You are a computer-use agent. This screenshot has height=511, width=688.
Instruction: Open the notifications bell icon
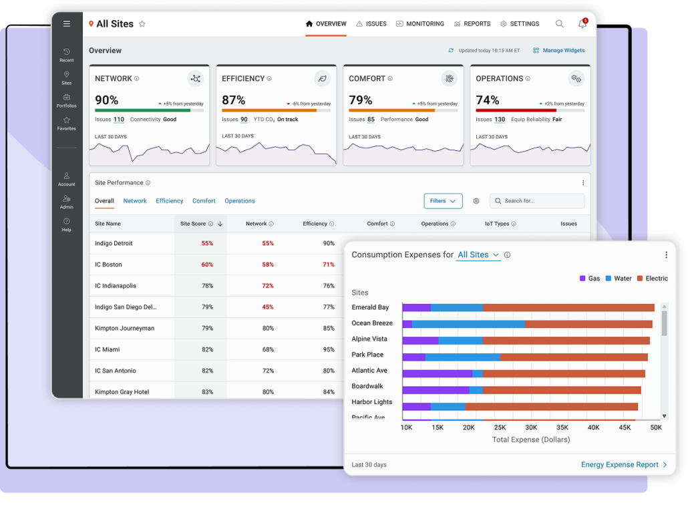tap(582, 23)
